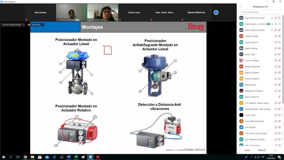Unmute Galo Arzube's microphone
Viewport: 284px width, 160px height.
[275, 30]
